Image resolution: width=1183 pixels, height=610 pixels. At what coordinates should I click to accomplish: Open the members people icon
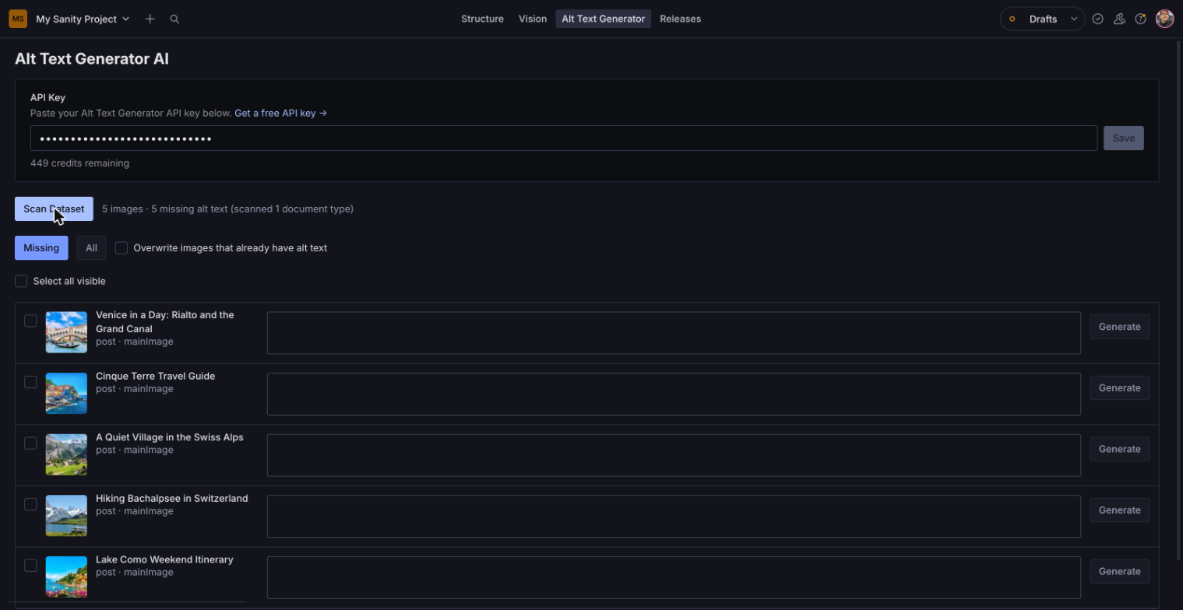click(x=1119, y=19)
